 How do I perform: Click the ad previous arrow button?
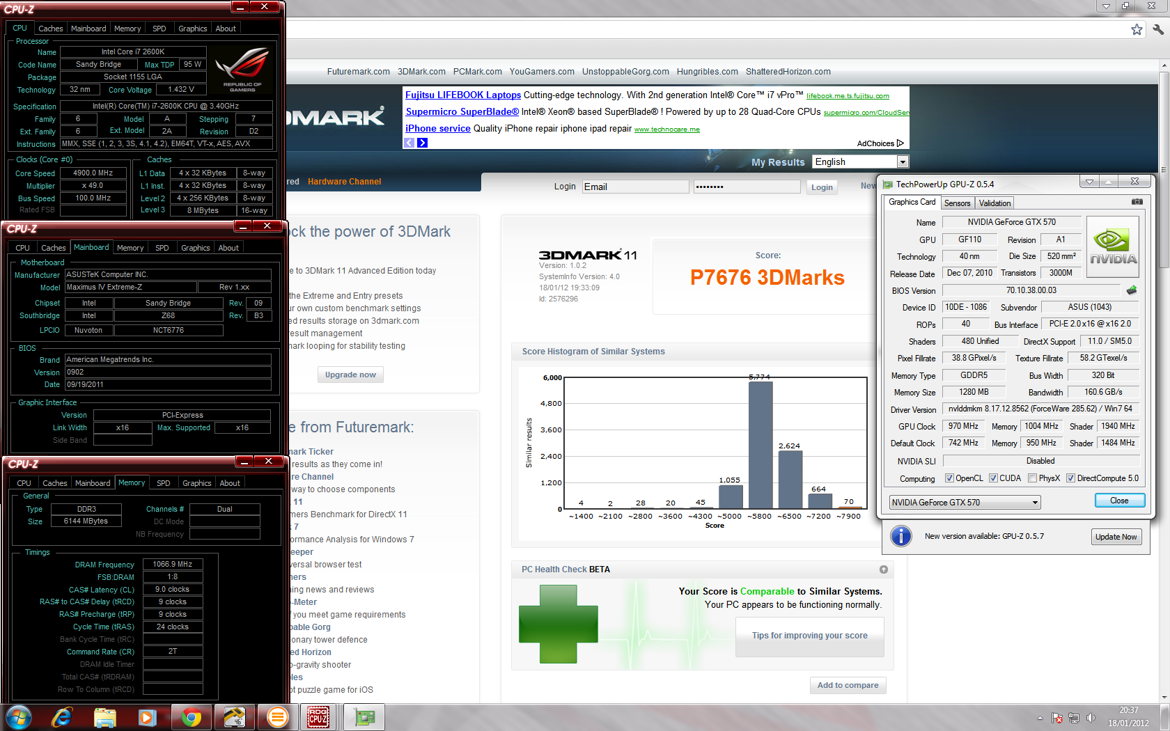tap(409, 143)
